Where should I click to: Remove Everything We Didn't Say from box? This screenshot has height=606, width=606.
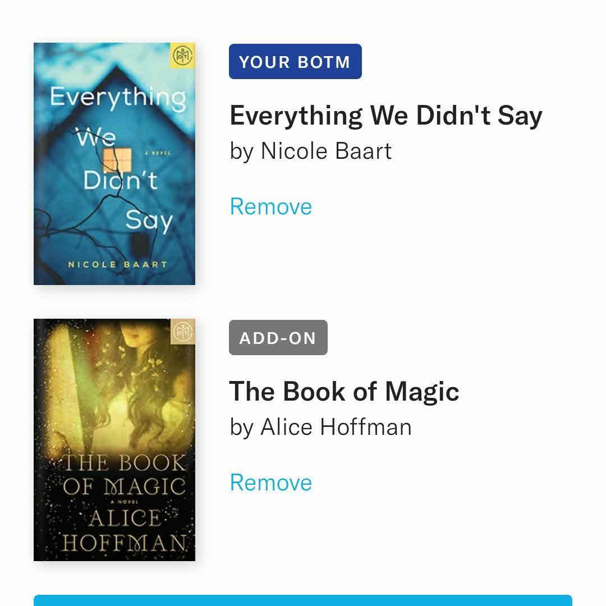[x=270, y=206]
